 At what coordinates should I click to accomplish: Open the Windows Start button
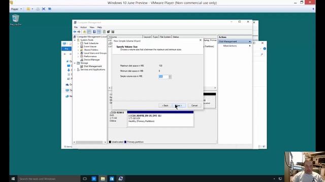tap(13, 178)
